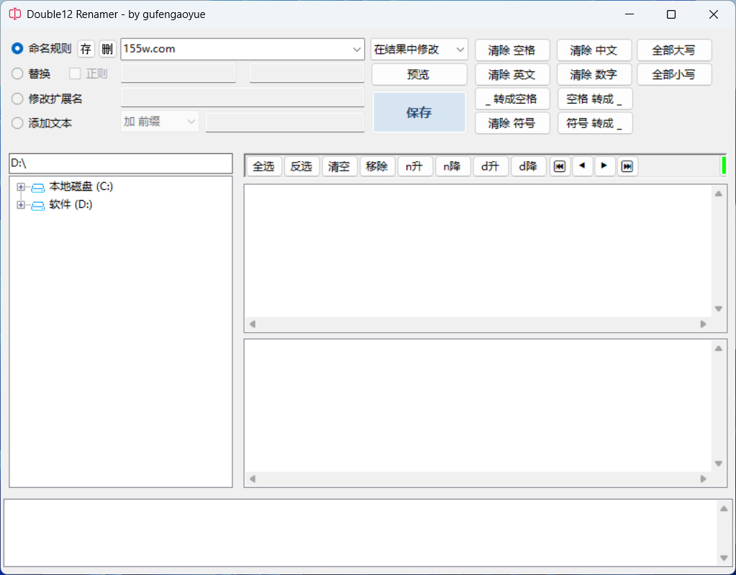Image resolution: width=736 pixels, height=575 pixels.
Task: Select the 替换 radio button
Action: click(x=17, y=73)
